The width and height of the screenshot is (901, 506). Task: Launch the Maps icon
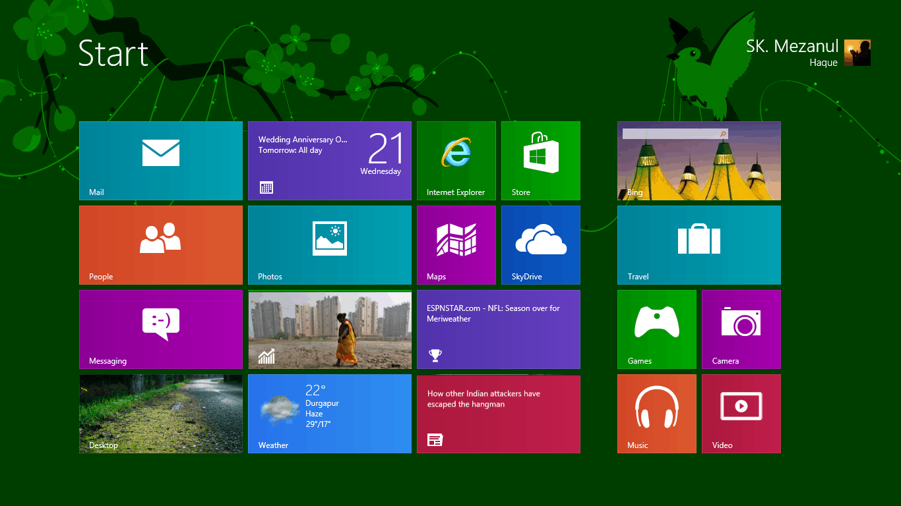coord(456,239)
